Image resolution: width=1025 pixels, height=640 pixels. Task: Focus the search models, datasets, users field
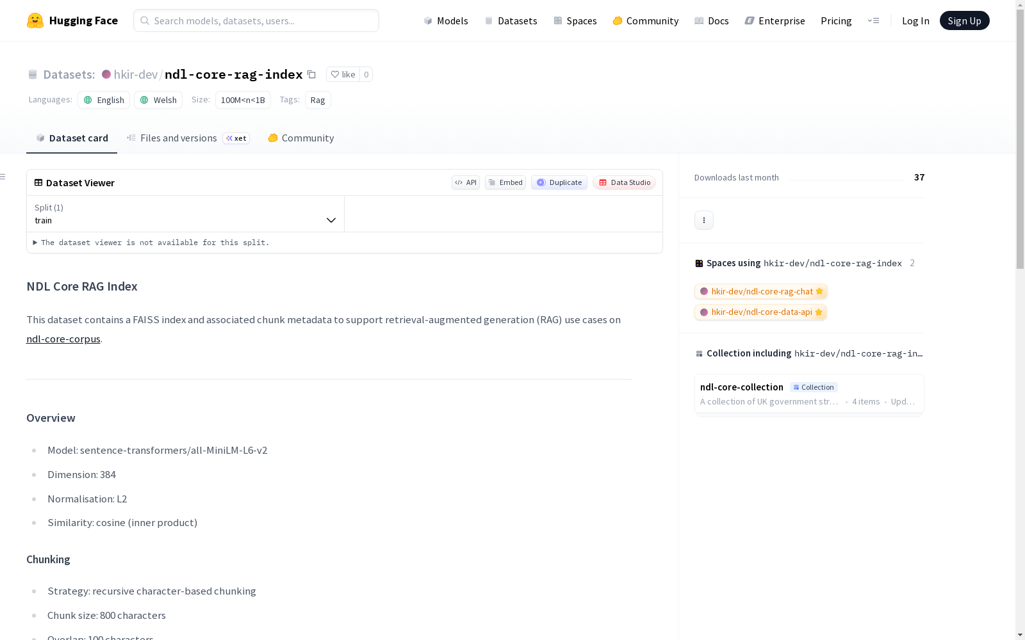pyautogui.click(x=256, y=20)
